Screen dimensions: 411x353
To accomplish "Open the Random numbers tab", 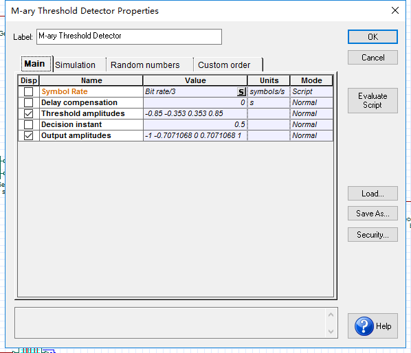I will click(145, 65).
